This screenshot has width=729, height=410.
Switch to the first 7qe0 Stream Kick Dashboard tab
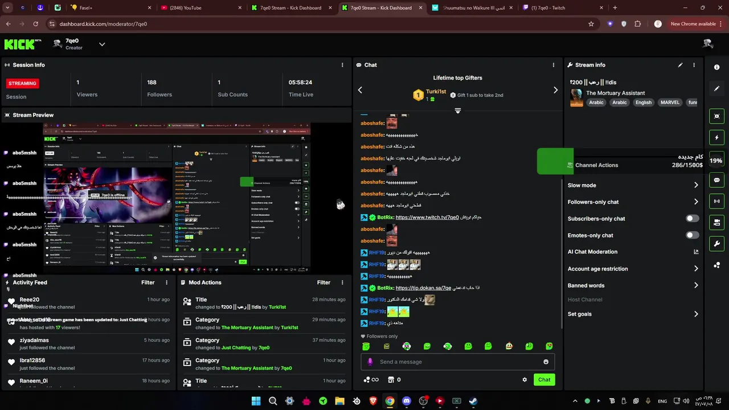[x=290, y=8]
